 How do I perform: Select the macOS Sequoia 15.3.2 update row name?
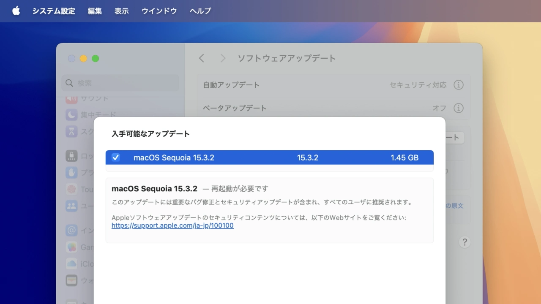tap(174, 157)
